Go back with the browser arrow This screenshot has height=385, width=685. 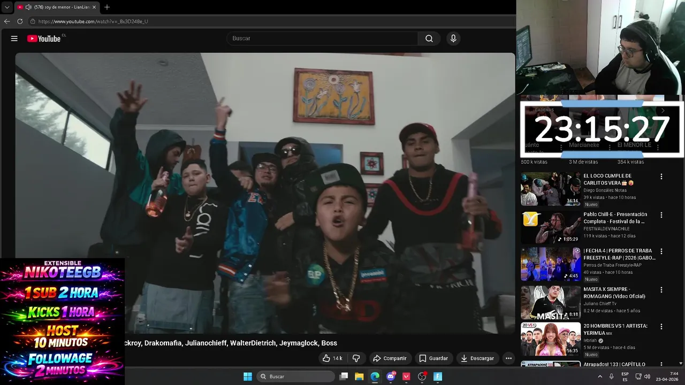coord(7,21)
